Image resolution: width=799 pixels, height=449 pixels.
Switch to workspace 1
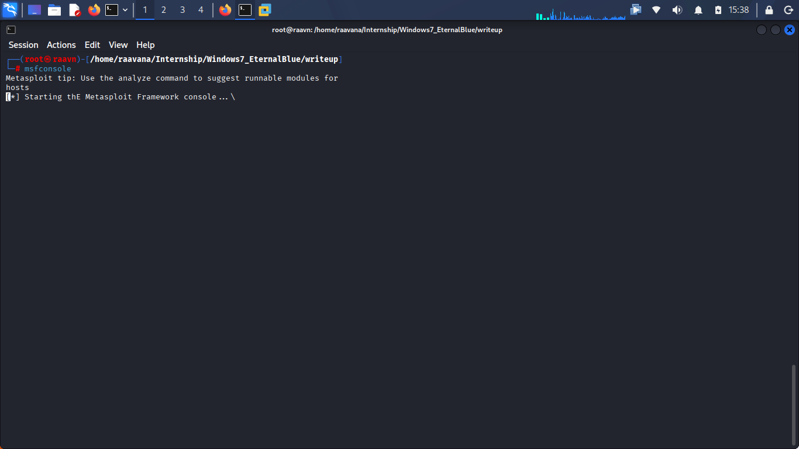click(x=145, y=10)
